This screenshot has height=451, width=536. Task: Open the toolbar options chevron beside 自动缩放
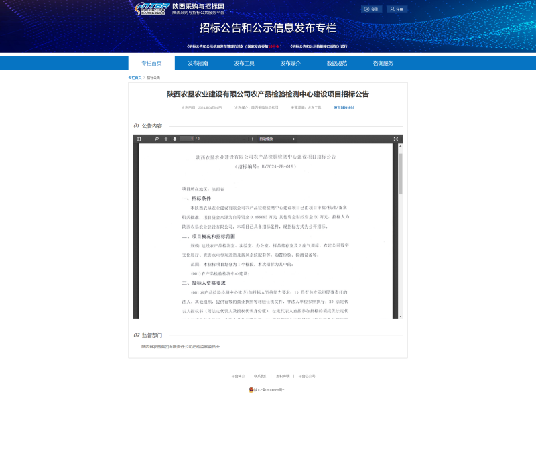(293, 139)
